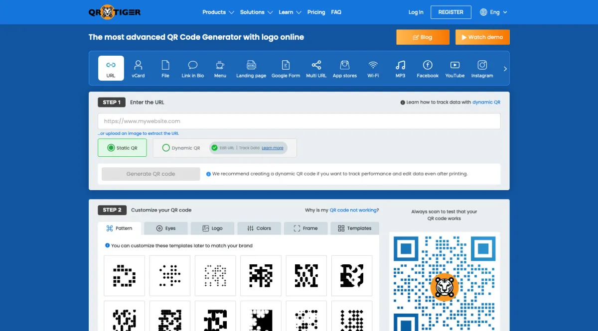Go to the FAQ page

[336, 12]
